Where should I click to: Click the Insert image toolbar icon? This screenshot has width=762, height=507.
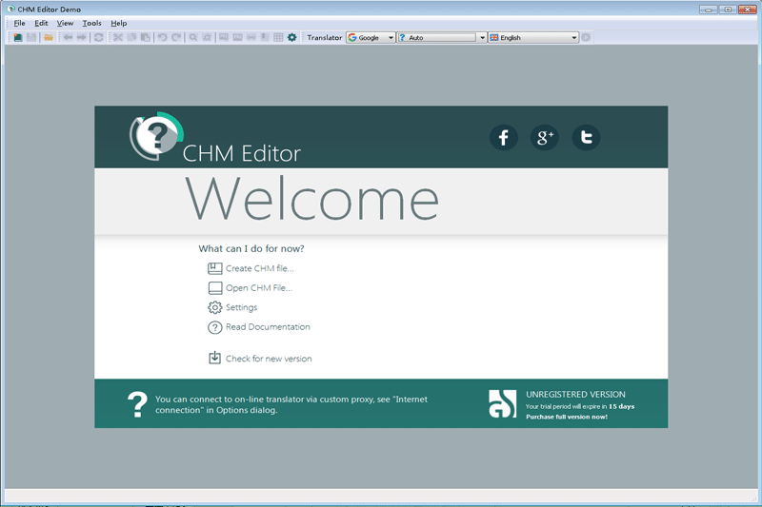click(x=224, y=37)
